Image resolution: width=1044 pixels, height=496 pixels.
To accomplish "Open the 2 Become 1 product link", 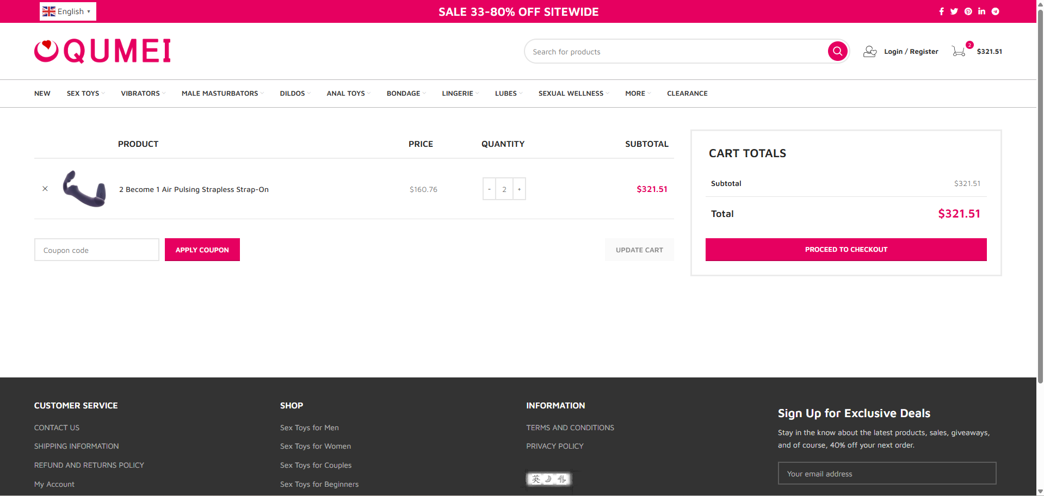I will click(194, 189).
